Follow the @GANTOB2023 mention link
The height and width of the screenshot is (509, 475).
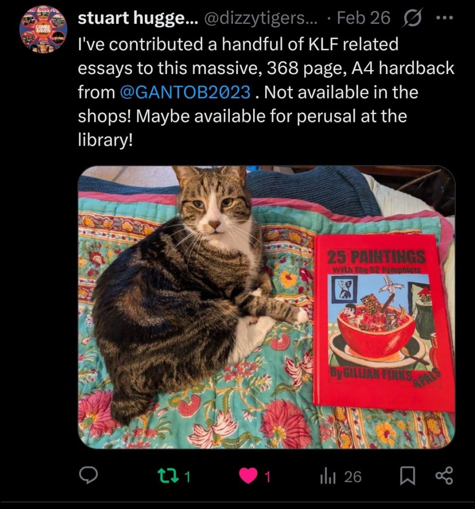(185, 92)
